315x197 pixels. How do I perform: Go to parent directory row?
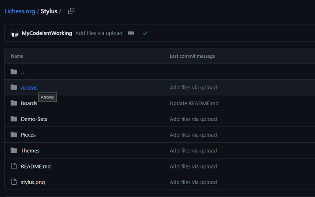click(x=23, y=72)
